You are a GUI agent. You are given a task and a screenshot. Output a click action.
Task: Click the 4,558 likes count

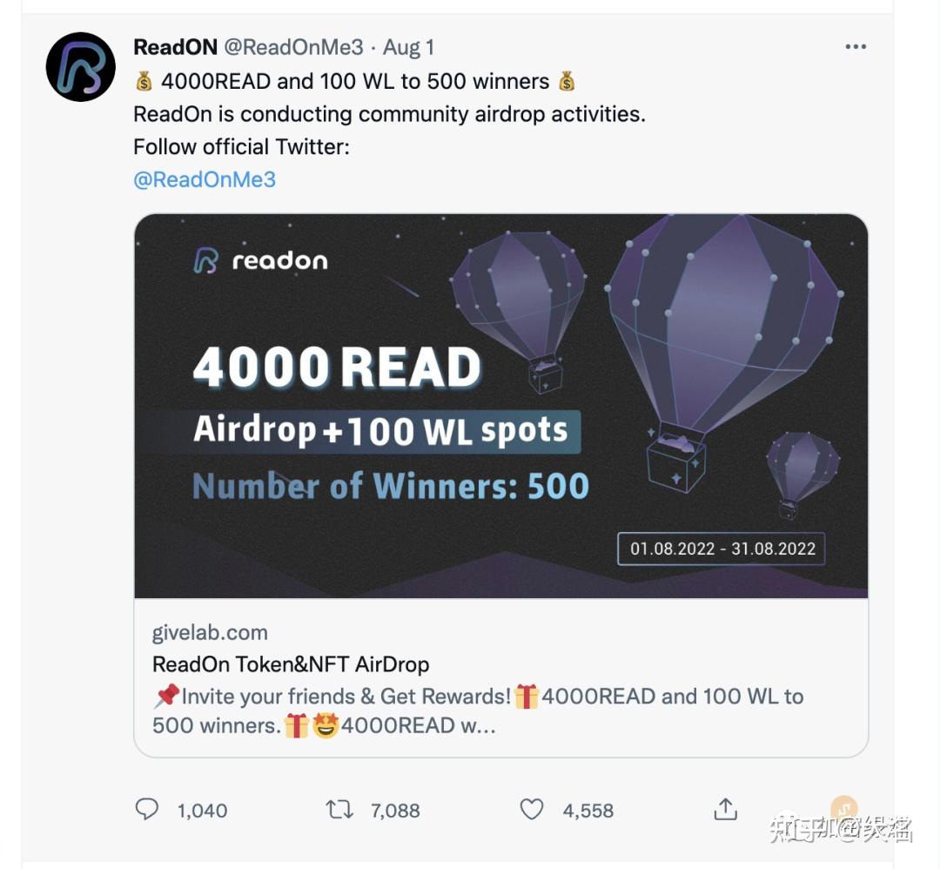click(x=588, y=811)
